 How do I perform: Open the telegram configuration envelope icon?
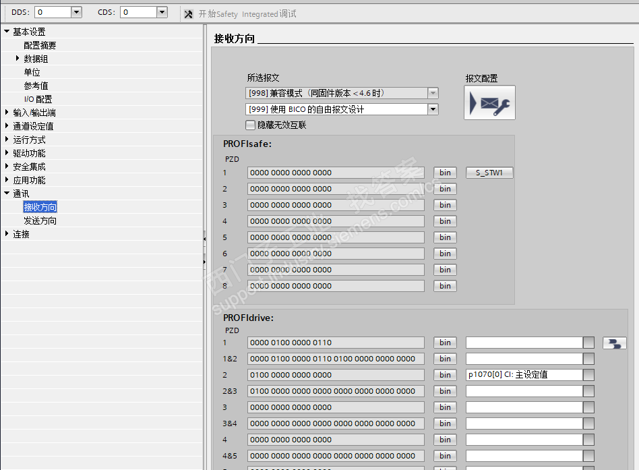click(x=489, y=102)
